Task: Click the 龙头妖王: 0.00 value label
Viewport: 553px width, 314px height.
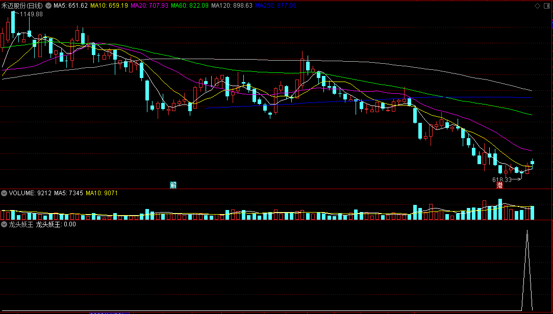Action: [x=56, y=224]
